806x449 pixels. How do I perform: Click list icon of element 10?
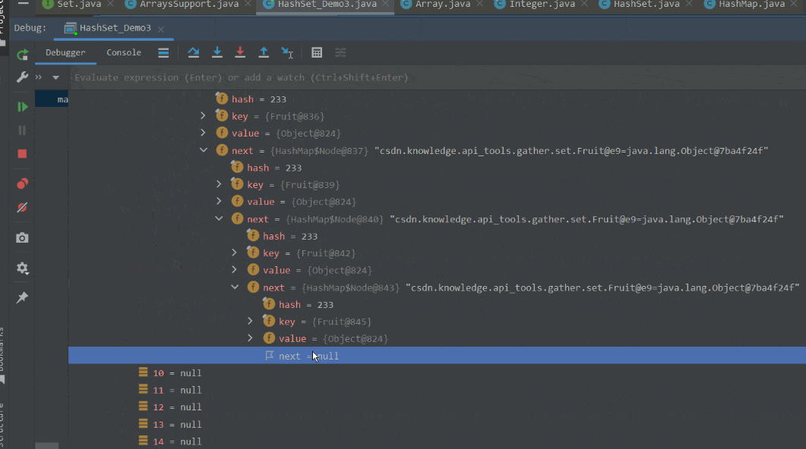point(143,372)
